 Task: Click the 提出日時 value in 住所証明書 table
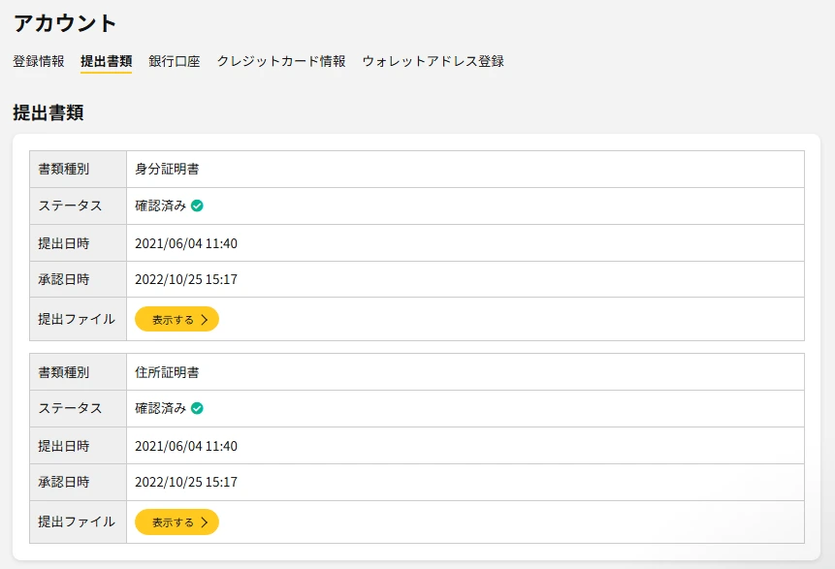pyautogui.click(x=186, y=447)
